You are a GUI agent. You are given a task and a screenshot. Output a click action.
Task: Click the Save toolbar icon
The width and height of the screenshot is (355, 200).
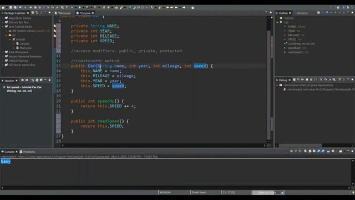(x=11, y=7)
